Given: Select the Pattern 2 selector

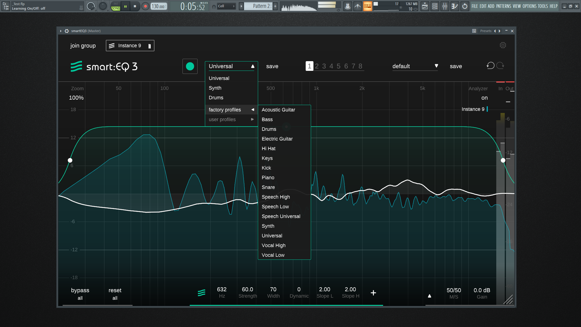Looking at the screenshot, I should point(258,6).
